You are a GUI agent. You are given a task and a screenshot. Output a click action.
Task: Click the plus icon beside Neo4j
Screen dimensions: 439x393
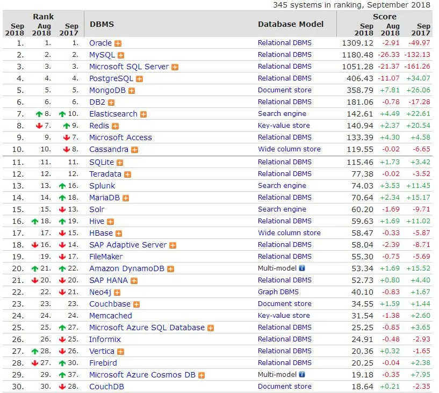point(117,293)
